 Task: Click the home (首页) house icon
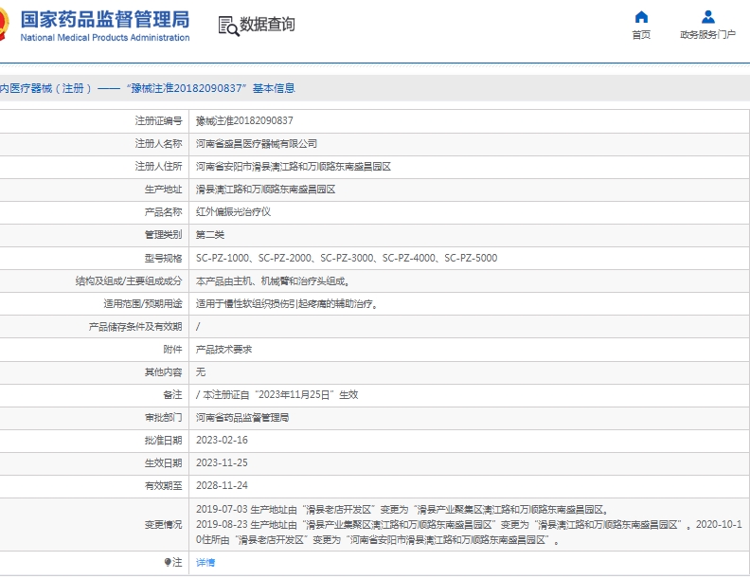(x=641, y=17)
